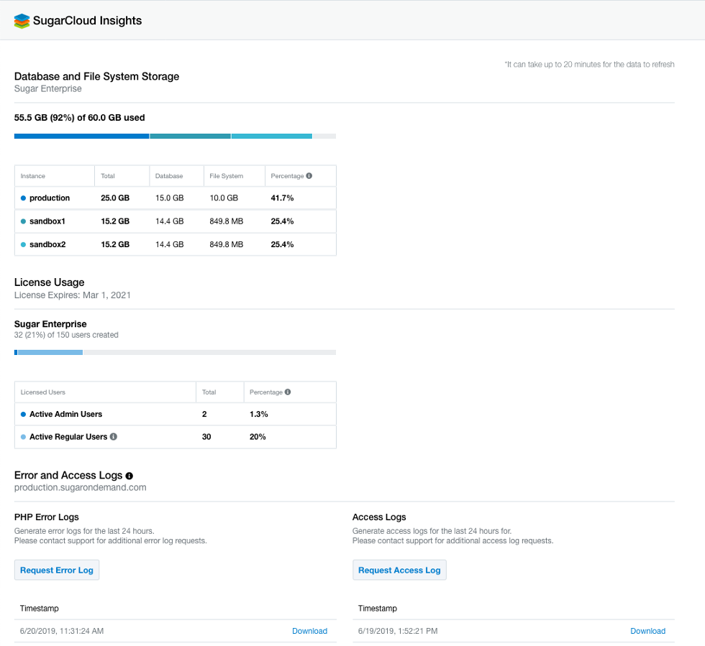Screen dimensions: 705x646
Task: Click the dot beside Active Admin Users
Action: [x=23, y=415]
